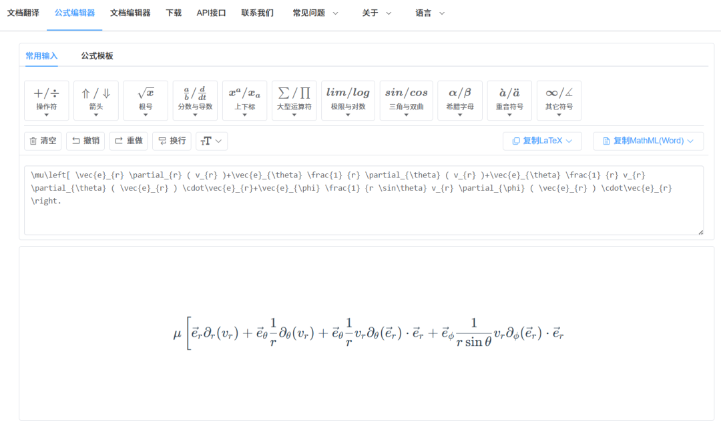Open the API接口 page
The image size is (721, 428).
pos(211,13)
